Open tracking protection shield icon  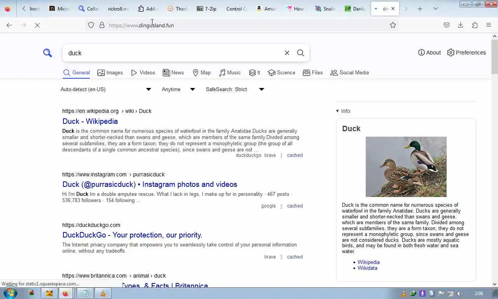(91, 25)
